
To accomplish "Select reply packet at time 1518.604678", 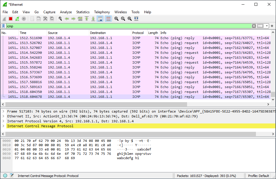I will tap(135, 97).
